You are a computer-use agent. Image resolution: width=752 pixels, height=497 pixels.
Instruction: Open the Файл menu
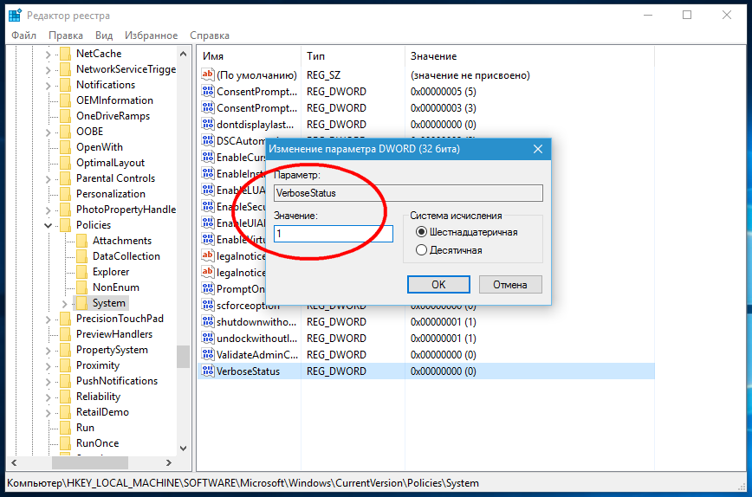point(24,35)
